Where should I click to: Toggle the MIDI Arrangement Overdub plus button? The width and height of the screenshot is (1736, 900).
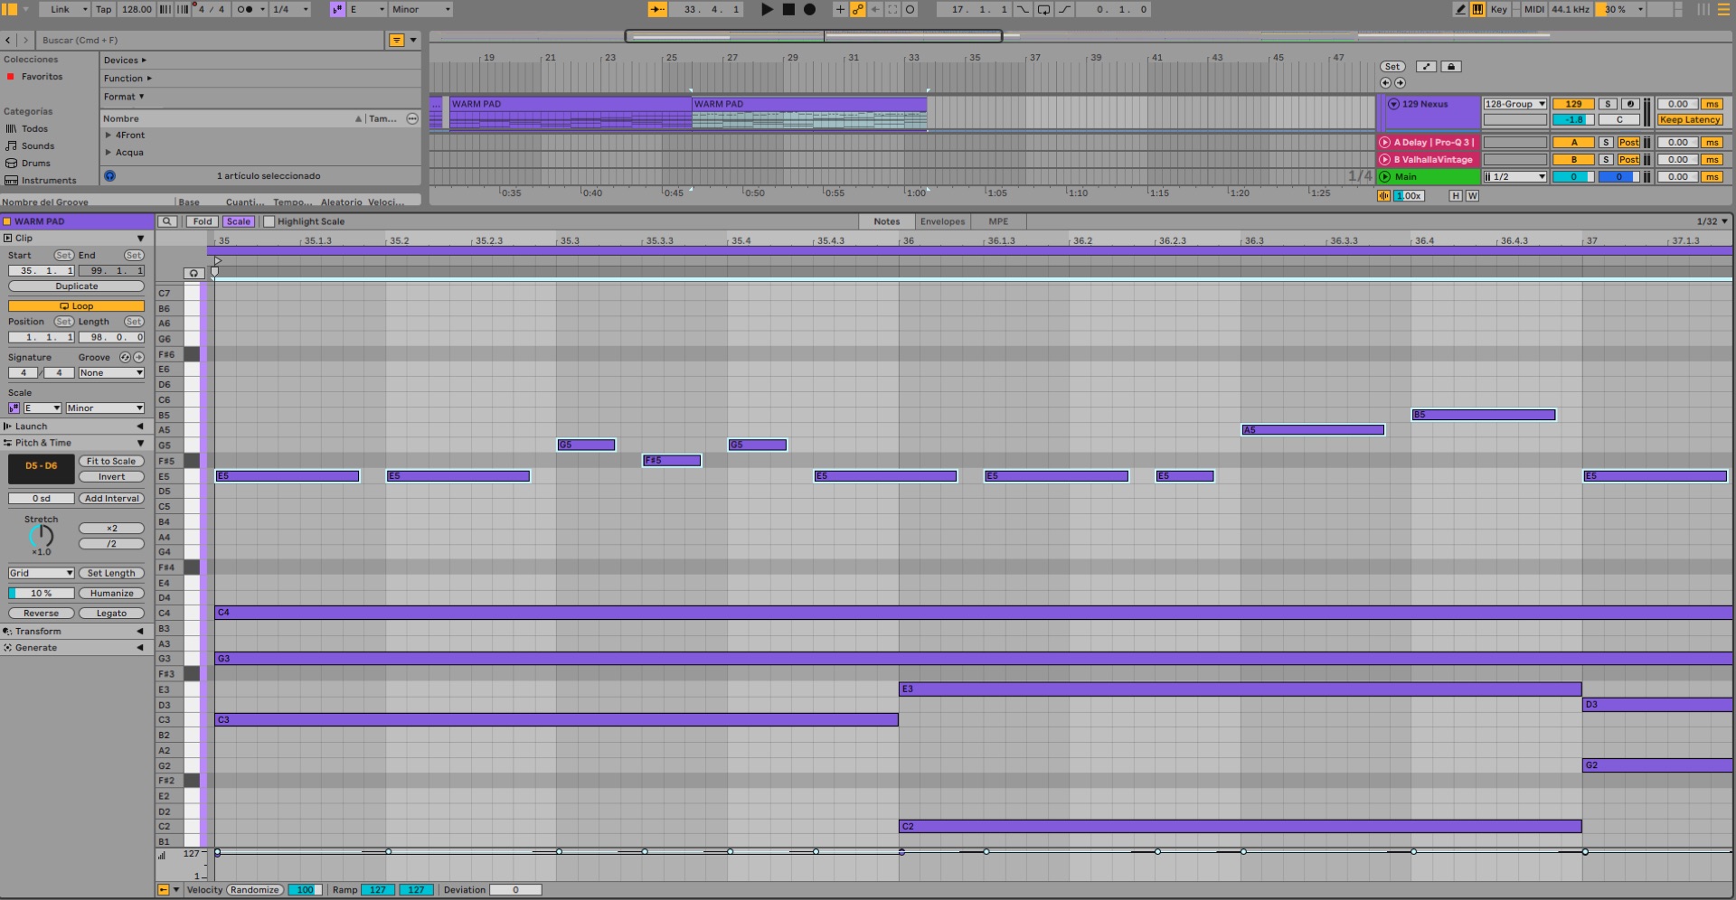coord(840,9)
